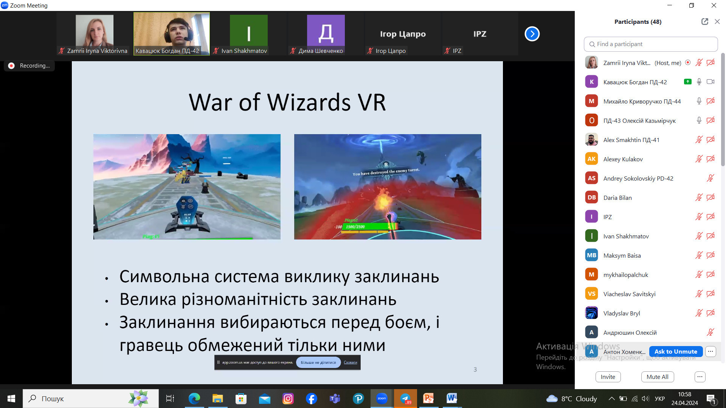
Task: Select participant Vladyslav Bryl in list
Action: coord(648,313)
